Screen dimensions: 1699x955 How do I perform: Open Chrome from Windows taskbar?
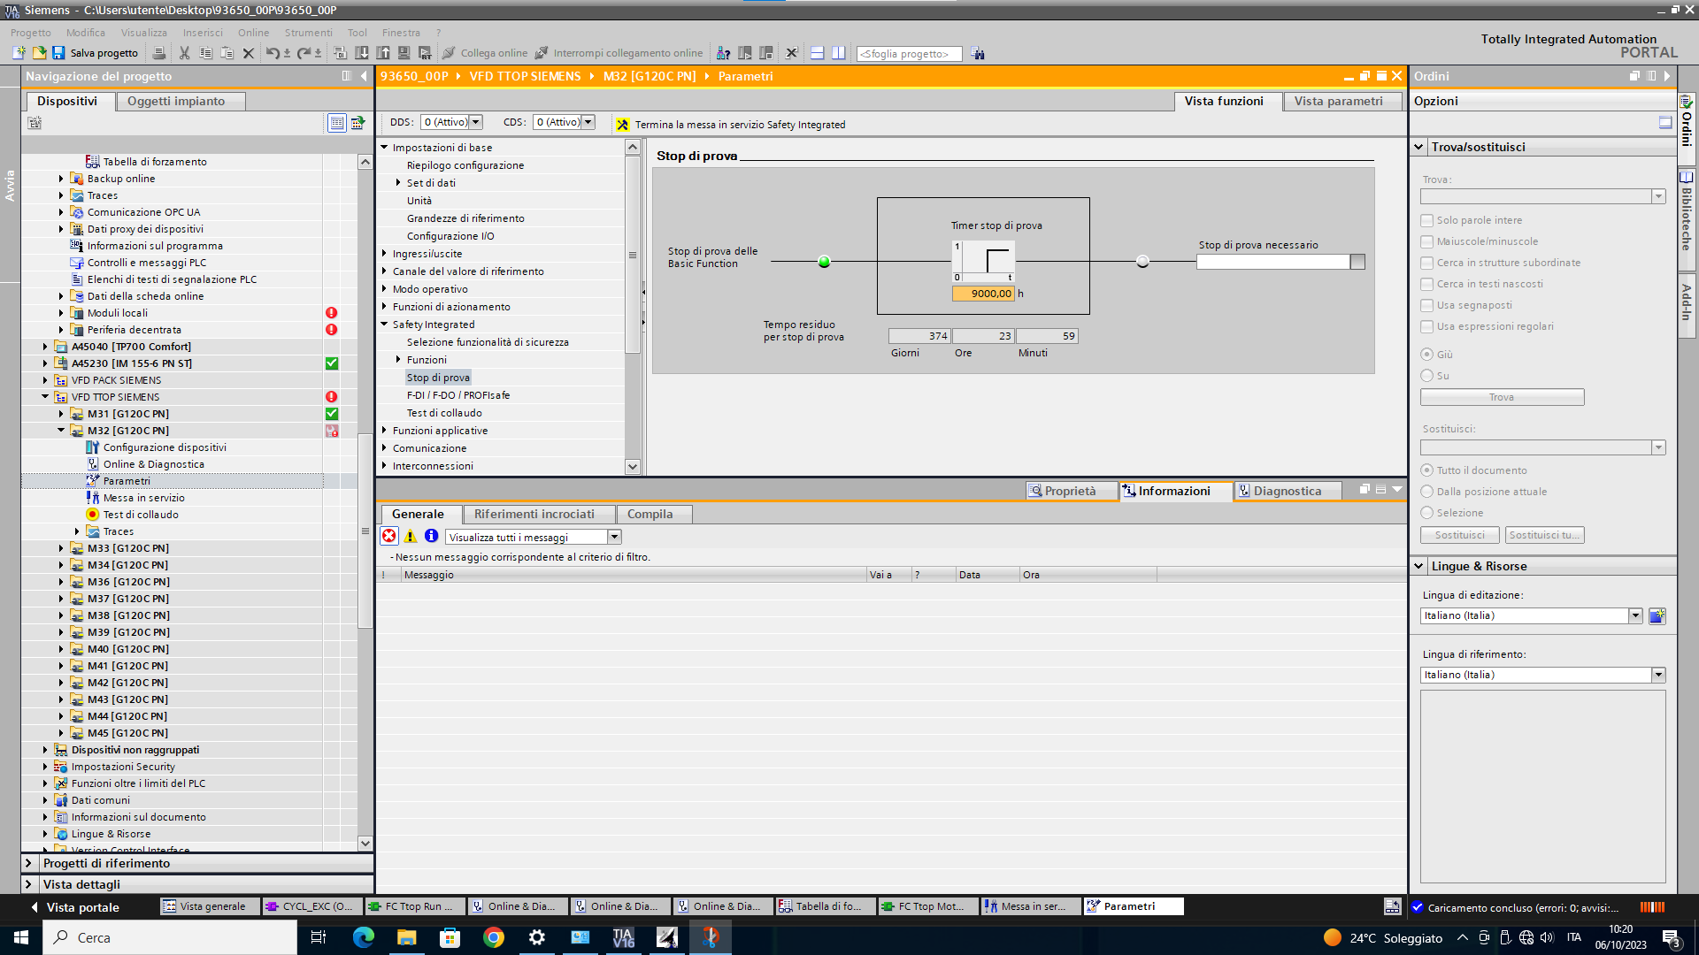(494, 937)
